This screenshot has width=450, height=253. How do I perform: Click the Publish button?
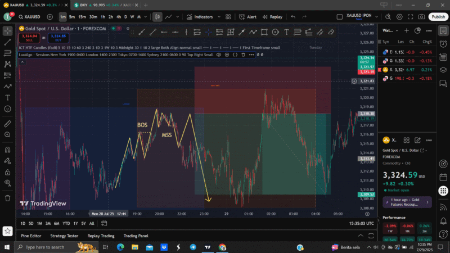tap(438, 17)
